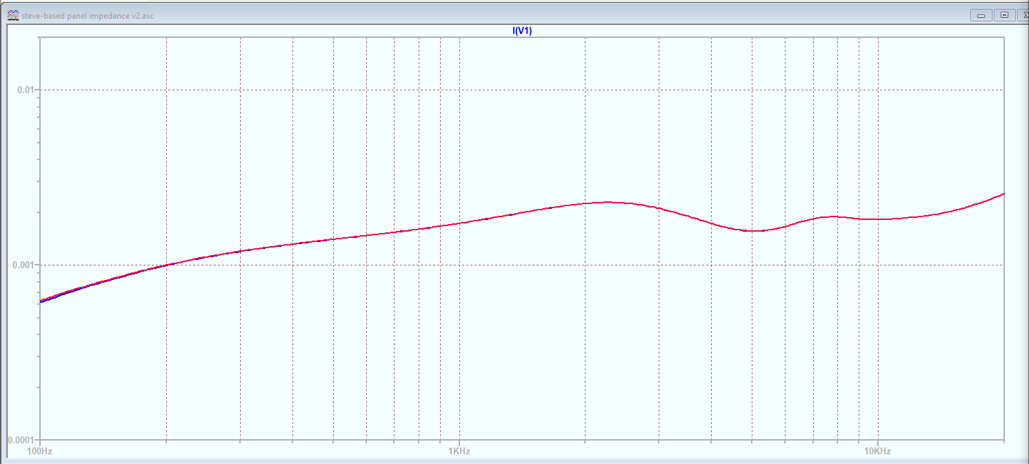Minimize the waveform window

(x=980, y=15)
